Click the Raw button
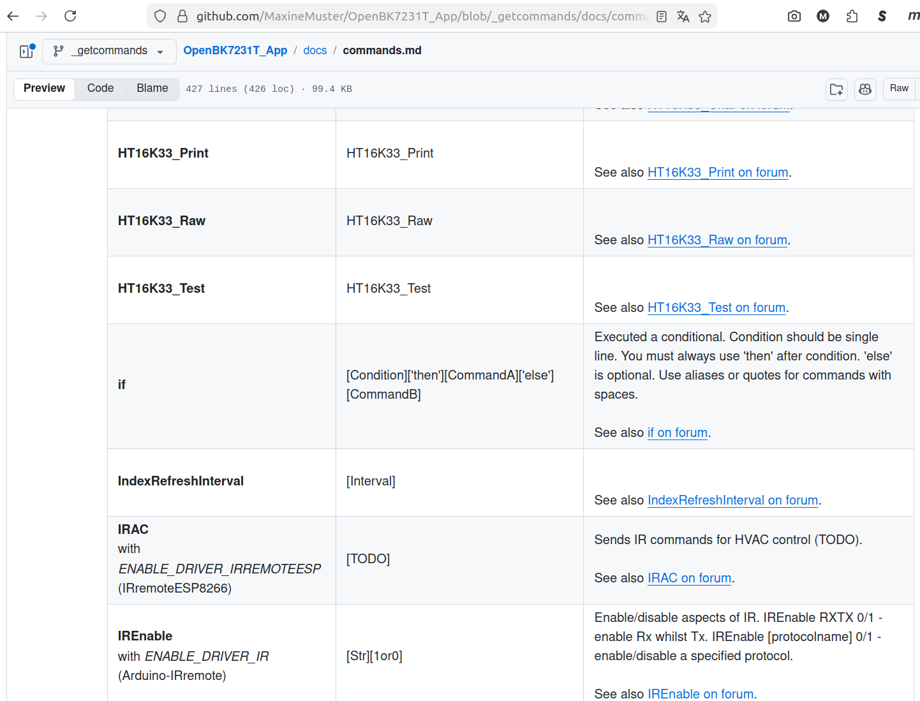Viewport: 920px width, 701px height. (899, 89)
